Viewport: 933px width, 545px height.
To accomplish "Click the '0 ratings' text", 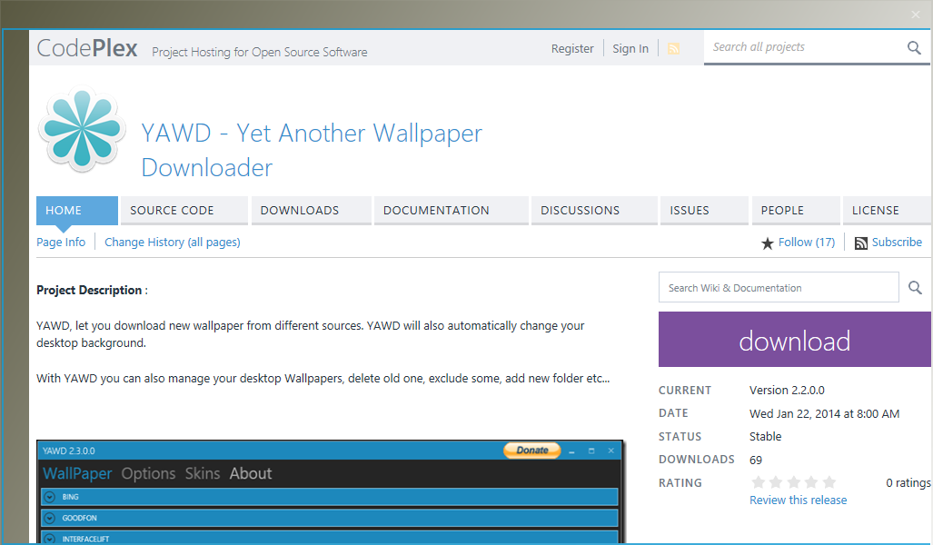I will click(x=908, y=482).
